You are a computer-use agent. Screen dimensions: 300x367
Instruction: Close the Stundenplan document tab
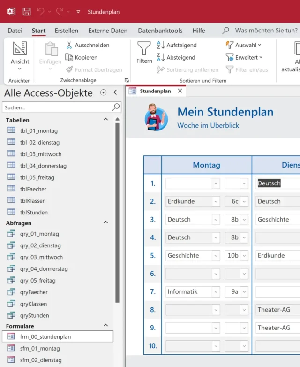(x=180, y=91)
